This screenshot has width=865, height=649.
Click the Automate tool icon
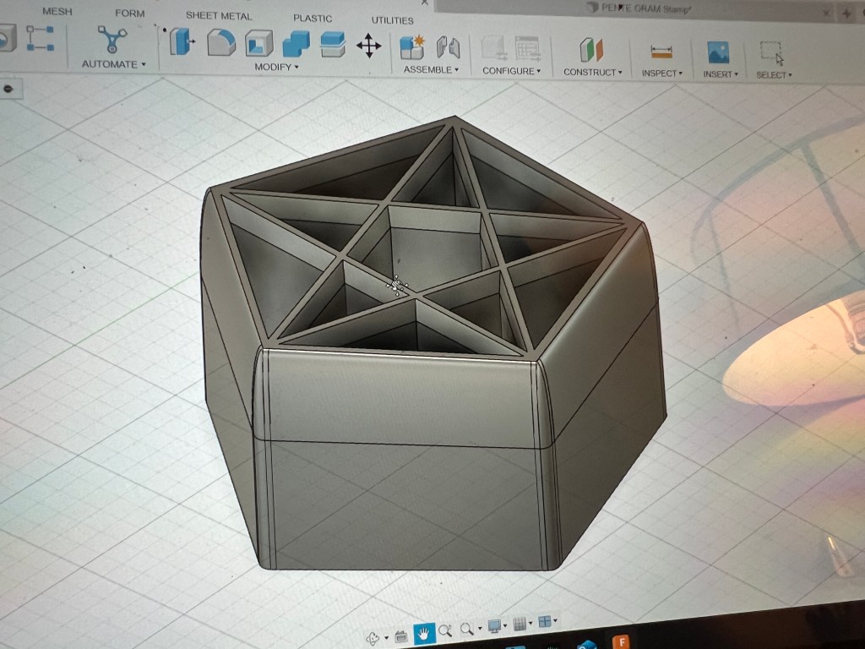(x=112, y=39)
